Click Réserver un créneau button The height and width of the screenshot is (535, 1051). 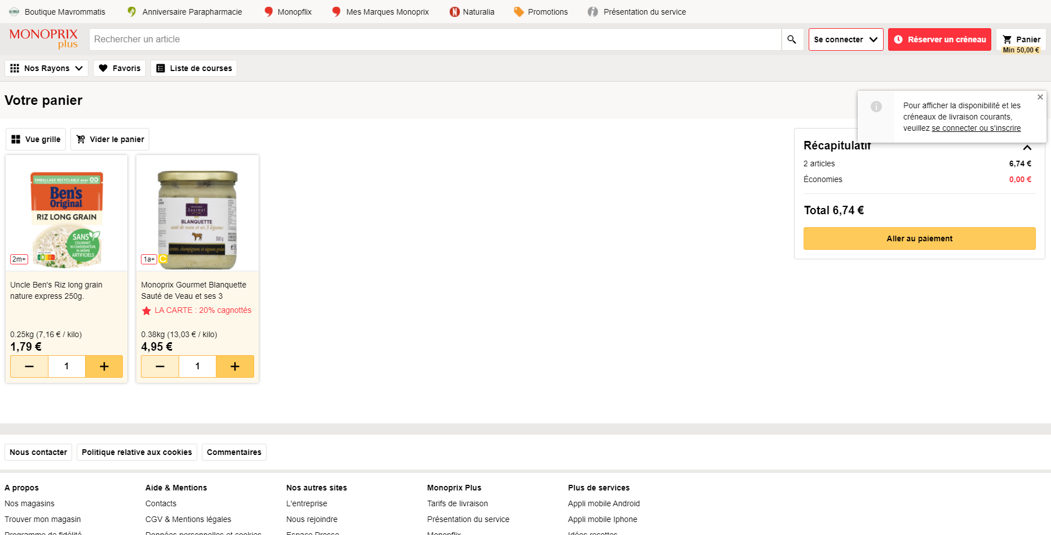tap(939, 39)
